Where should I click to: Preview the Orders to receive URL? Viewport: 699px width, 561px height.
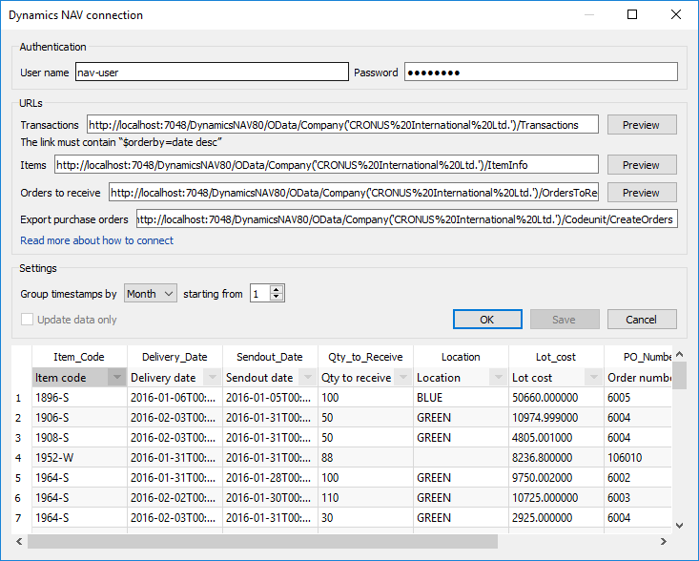coord(641,193)
